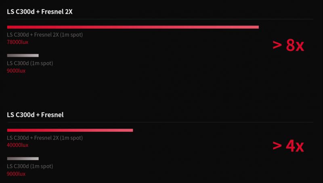Click the greater-than symbol before 8x
The image size is (323, 183).
coord(277,45)
